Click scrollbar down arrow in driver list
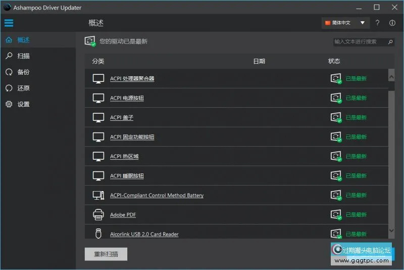This screenshot has width=404, height=270. 391,231
